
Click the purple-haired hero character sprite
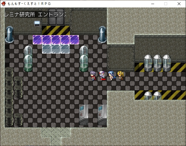(93, 76)
